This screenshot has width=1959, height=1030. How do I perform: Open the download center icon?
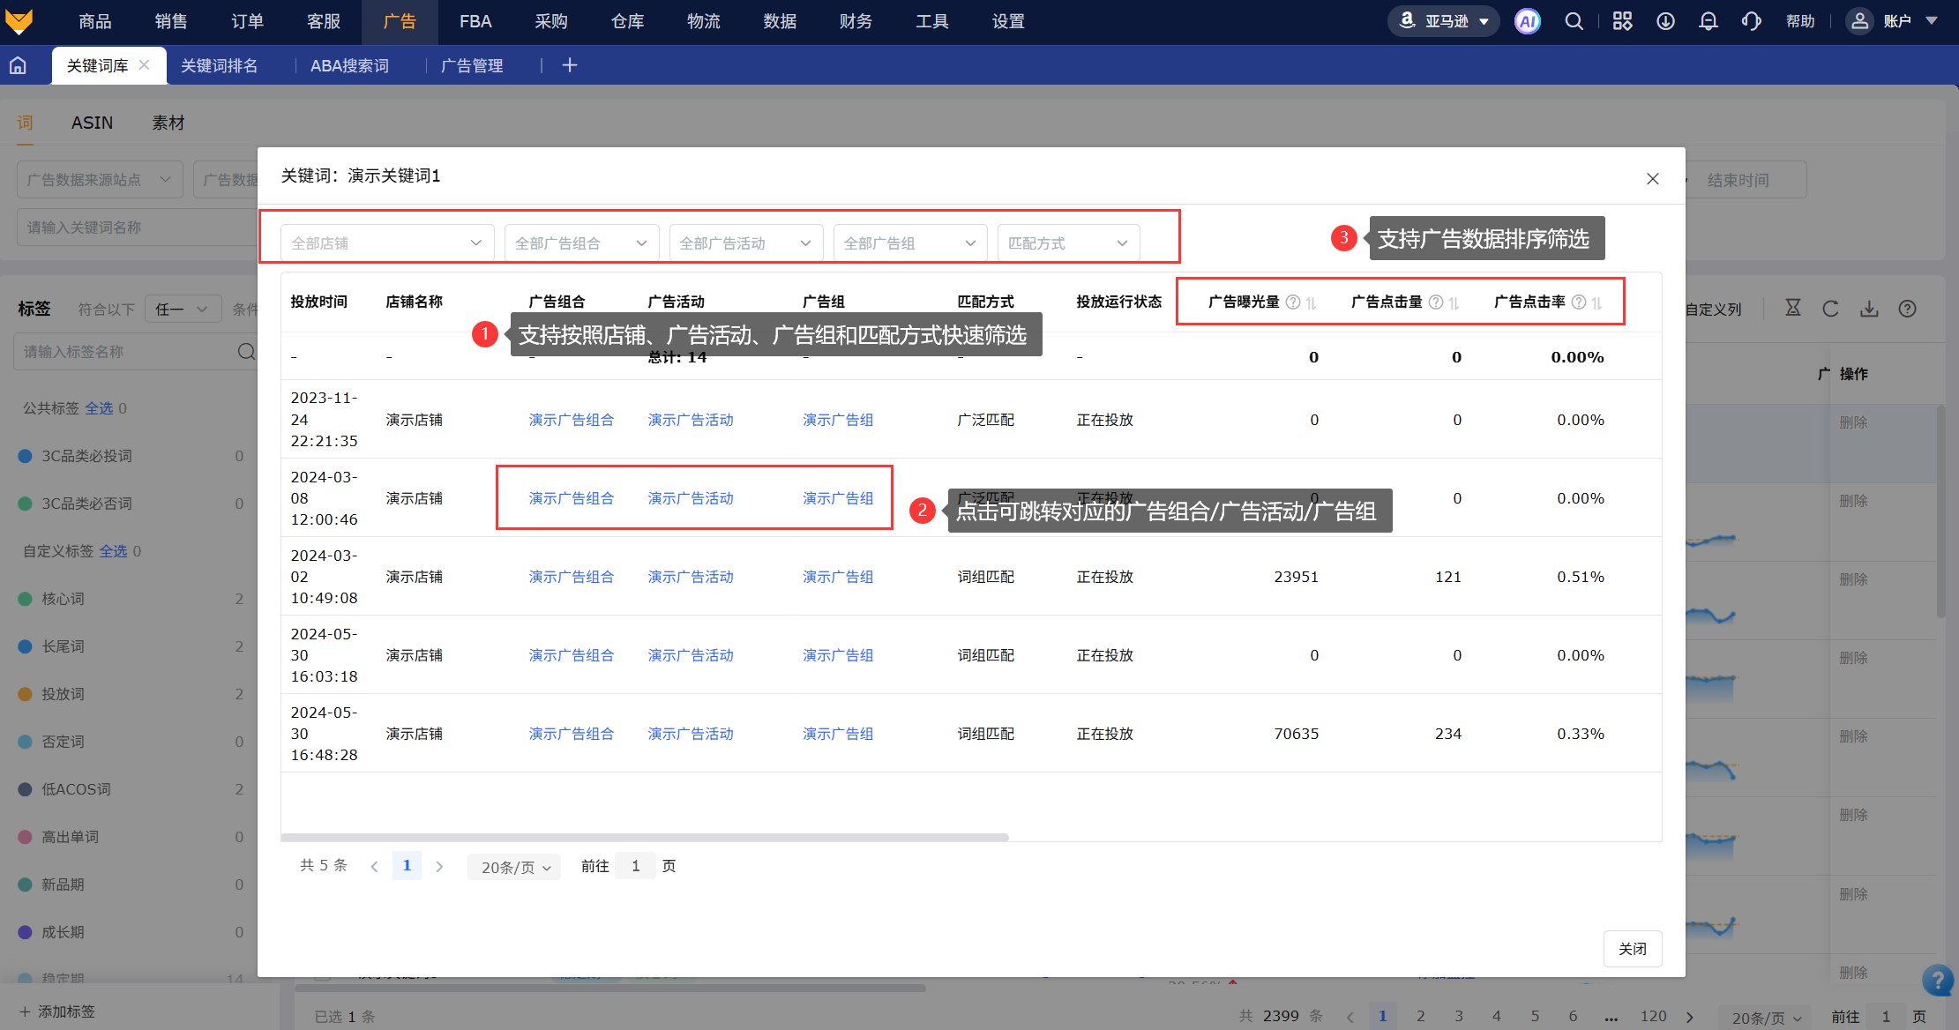[x=1665, y=21]
